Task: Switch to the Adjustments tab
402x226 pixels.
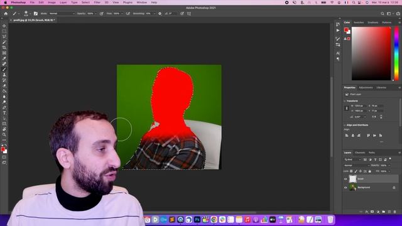Action: click(x=366, y=88)
